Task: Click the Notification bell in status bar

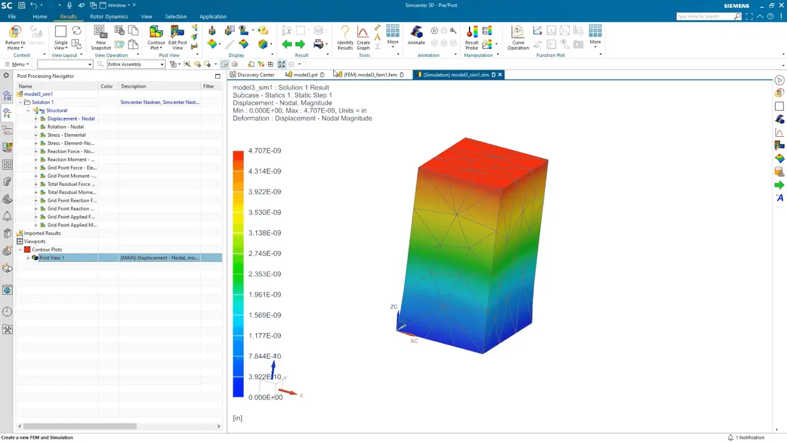Action: coord(731,437)
